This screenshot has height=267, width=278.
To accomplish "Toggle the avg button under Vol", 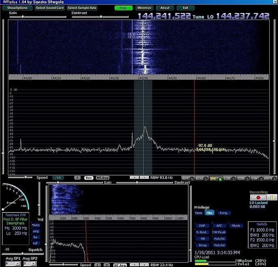I will click(x=36, y=231).
